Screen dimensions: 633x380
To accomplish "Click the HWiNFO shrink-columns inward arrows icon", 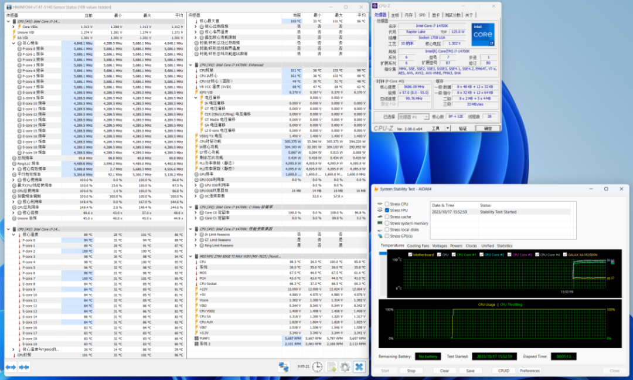I will 24,367.
